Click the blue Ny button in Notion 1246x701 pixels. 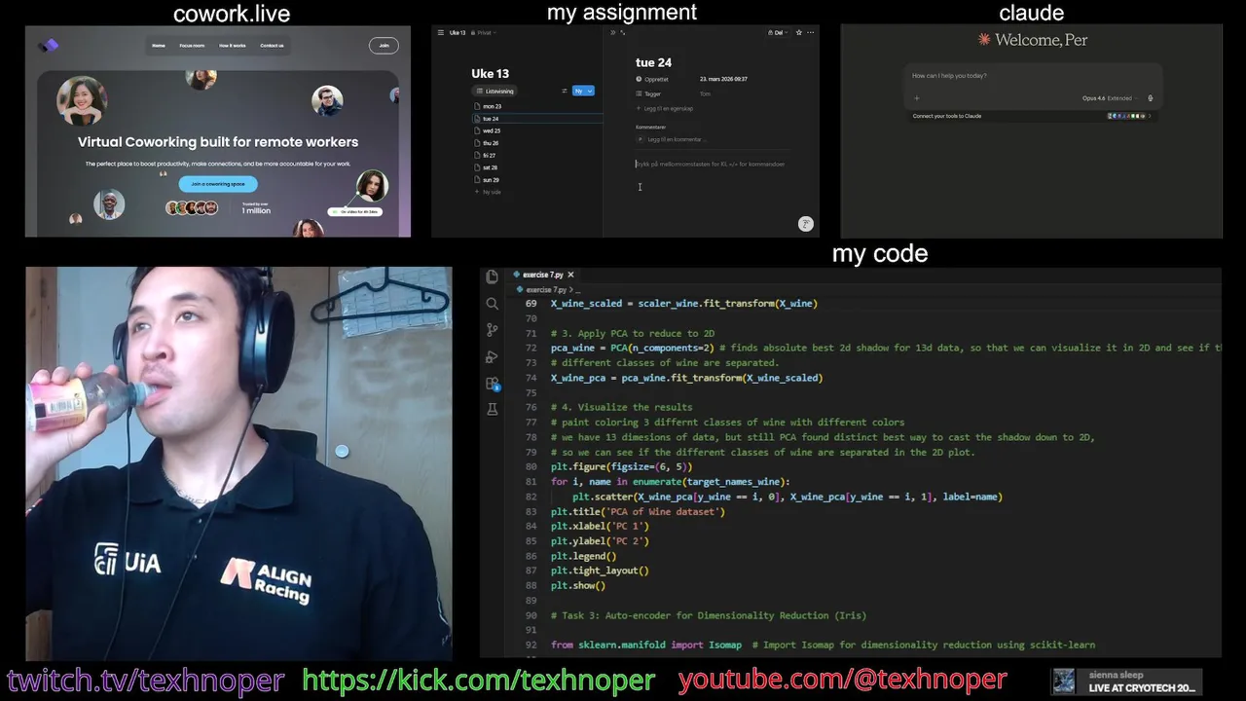click(578, 91)
